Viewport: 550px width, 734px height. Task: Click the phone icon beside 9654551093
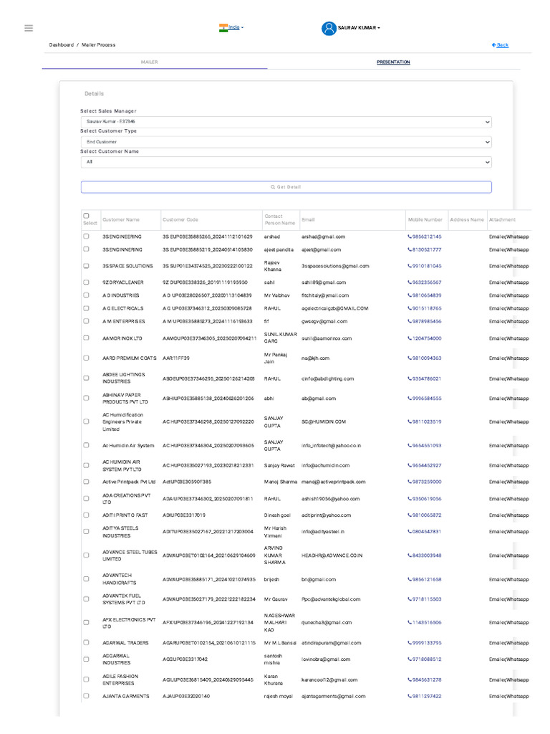[410, 446]
